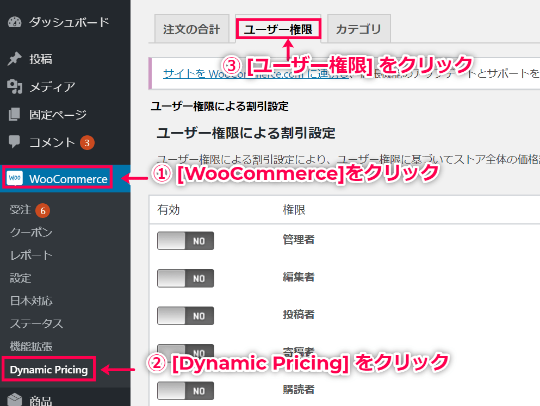
Task: Open 受注 submenu item
Action: 20,210
